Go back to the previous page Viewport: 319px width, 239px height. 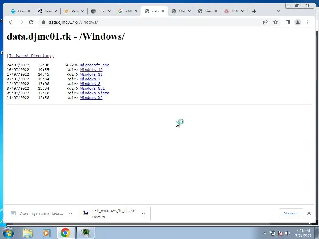pos(11,22)
